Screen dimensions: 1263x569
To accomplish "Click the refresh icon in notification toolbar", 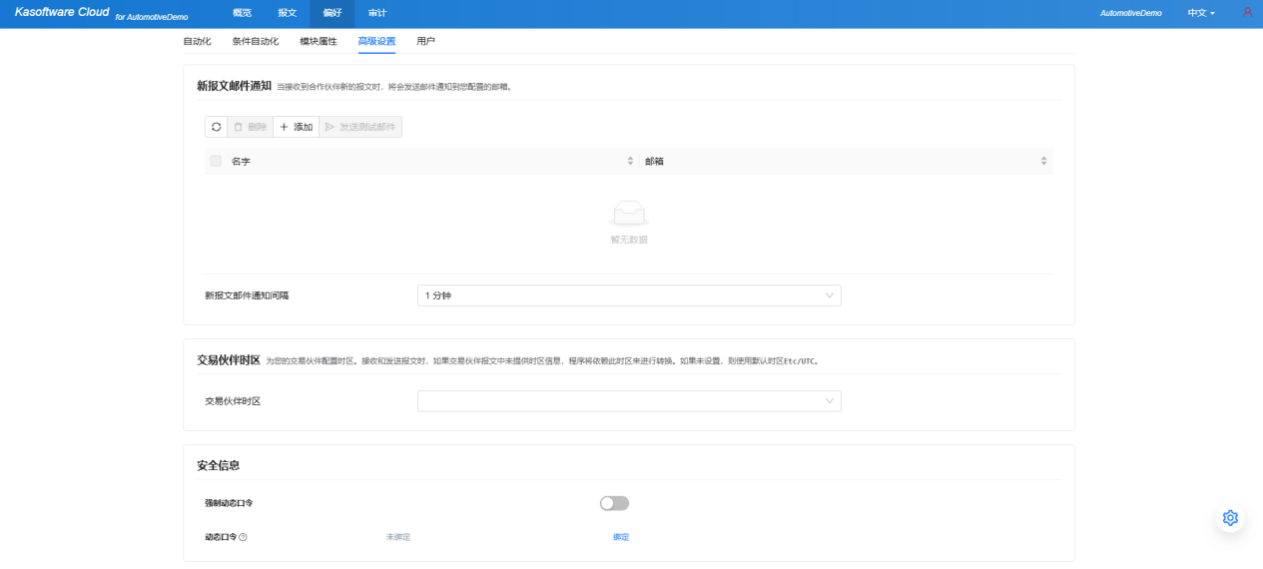I will click(216, 127).
